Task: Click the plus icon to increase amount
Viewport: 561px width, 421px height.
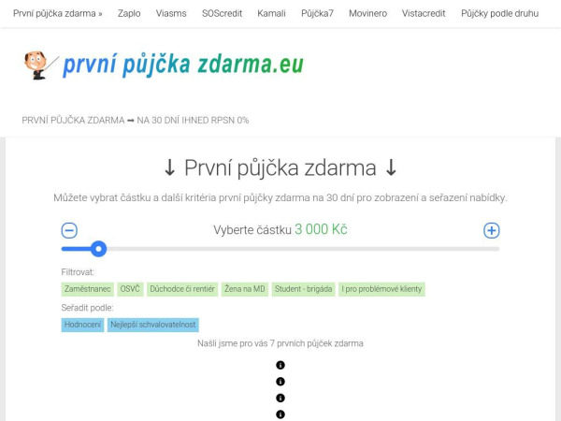Action: coord(491,230)
